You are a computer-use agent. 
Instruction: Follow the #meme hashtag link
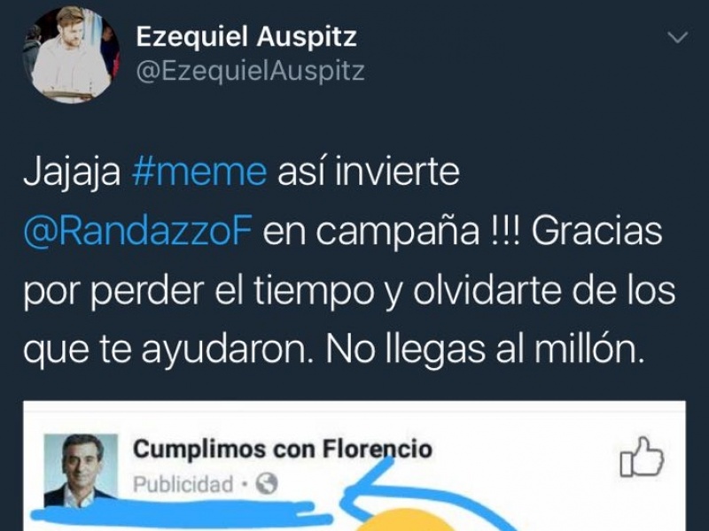pos(199,172)
